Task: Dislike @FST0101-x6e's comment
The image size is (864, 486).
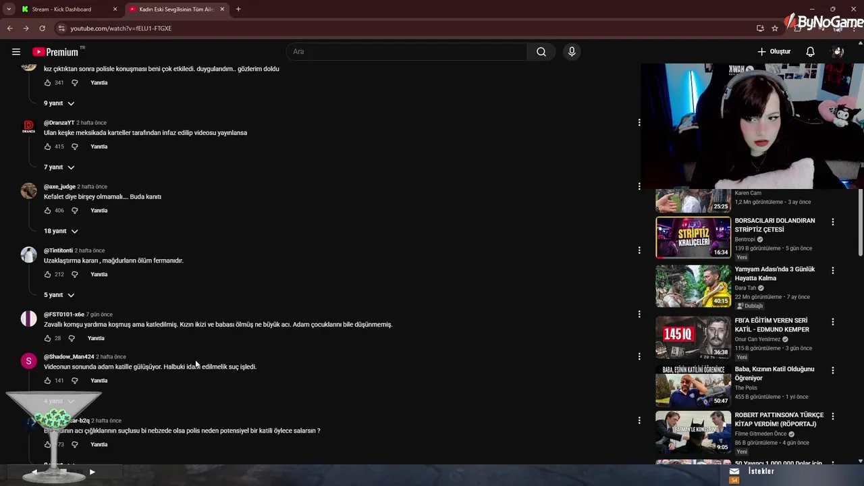Action: click(x=72, y=338)
